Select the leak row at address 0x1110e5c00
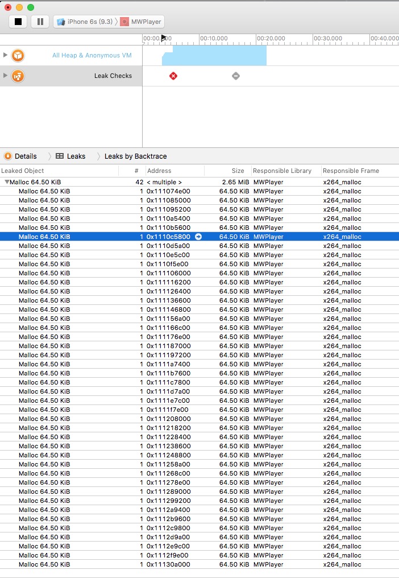 199,255
